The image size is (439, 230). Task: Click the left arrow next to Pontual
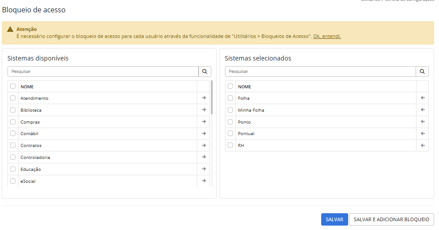[422, 133]
